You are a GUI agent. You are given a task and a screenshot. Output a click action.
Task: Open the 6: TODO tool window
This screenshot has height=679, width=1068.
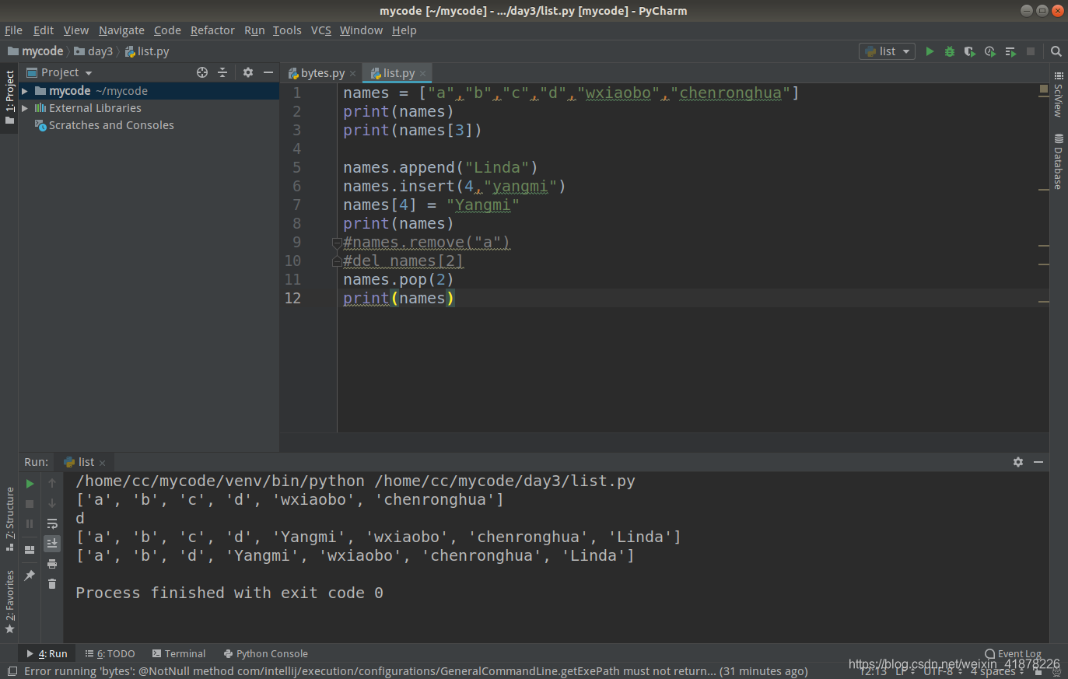[x=110, y=653]
